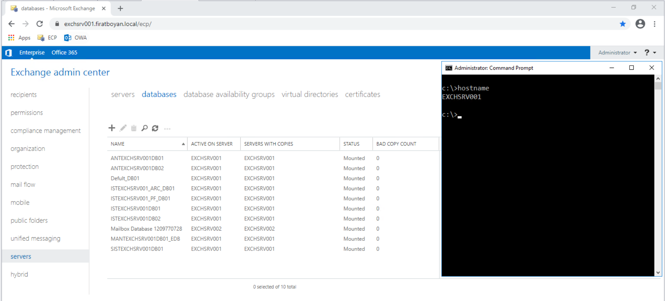Select Mailbox Database 1209770728 row
665x301 pixels.
pyautogui.click(x=273, y=228)
